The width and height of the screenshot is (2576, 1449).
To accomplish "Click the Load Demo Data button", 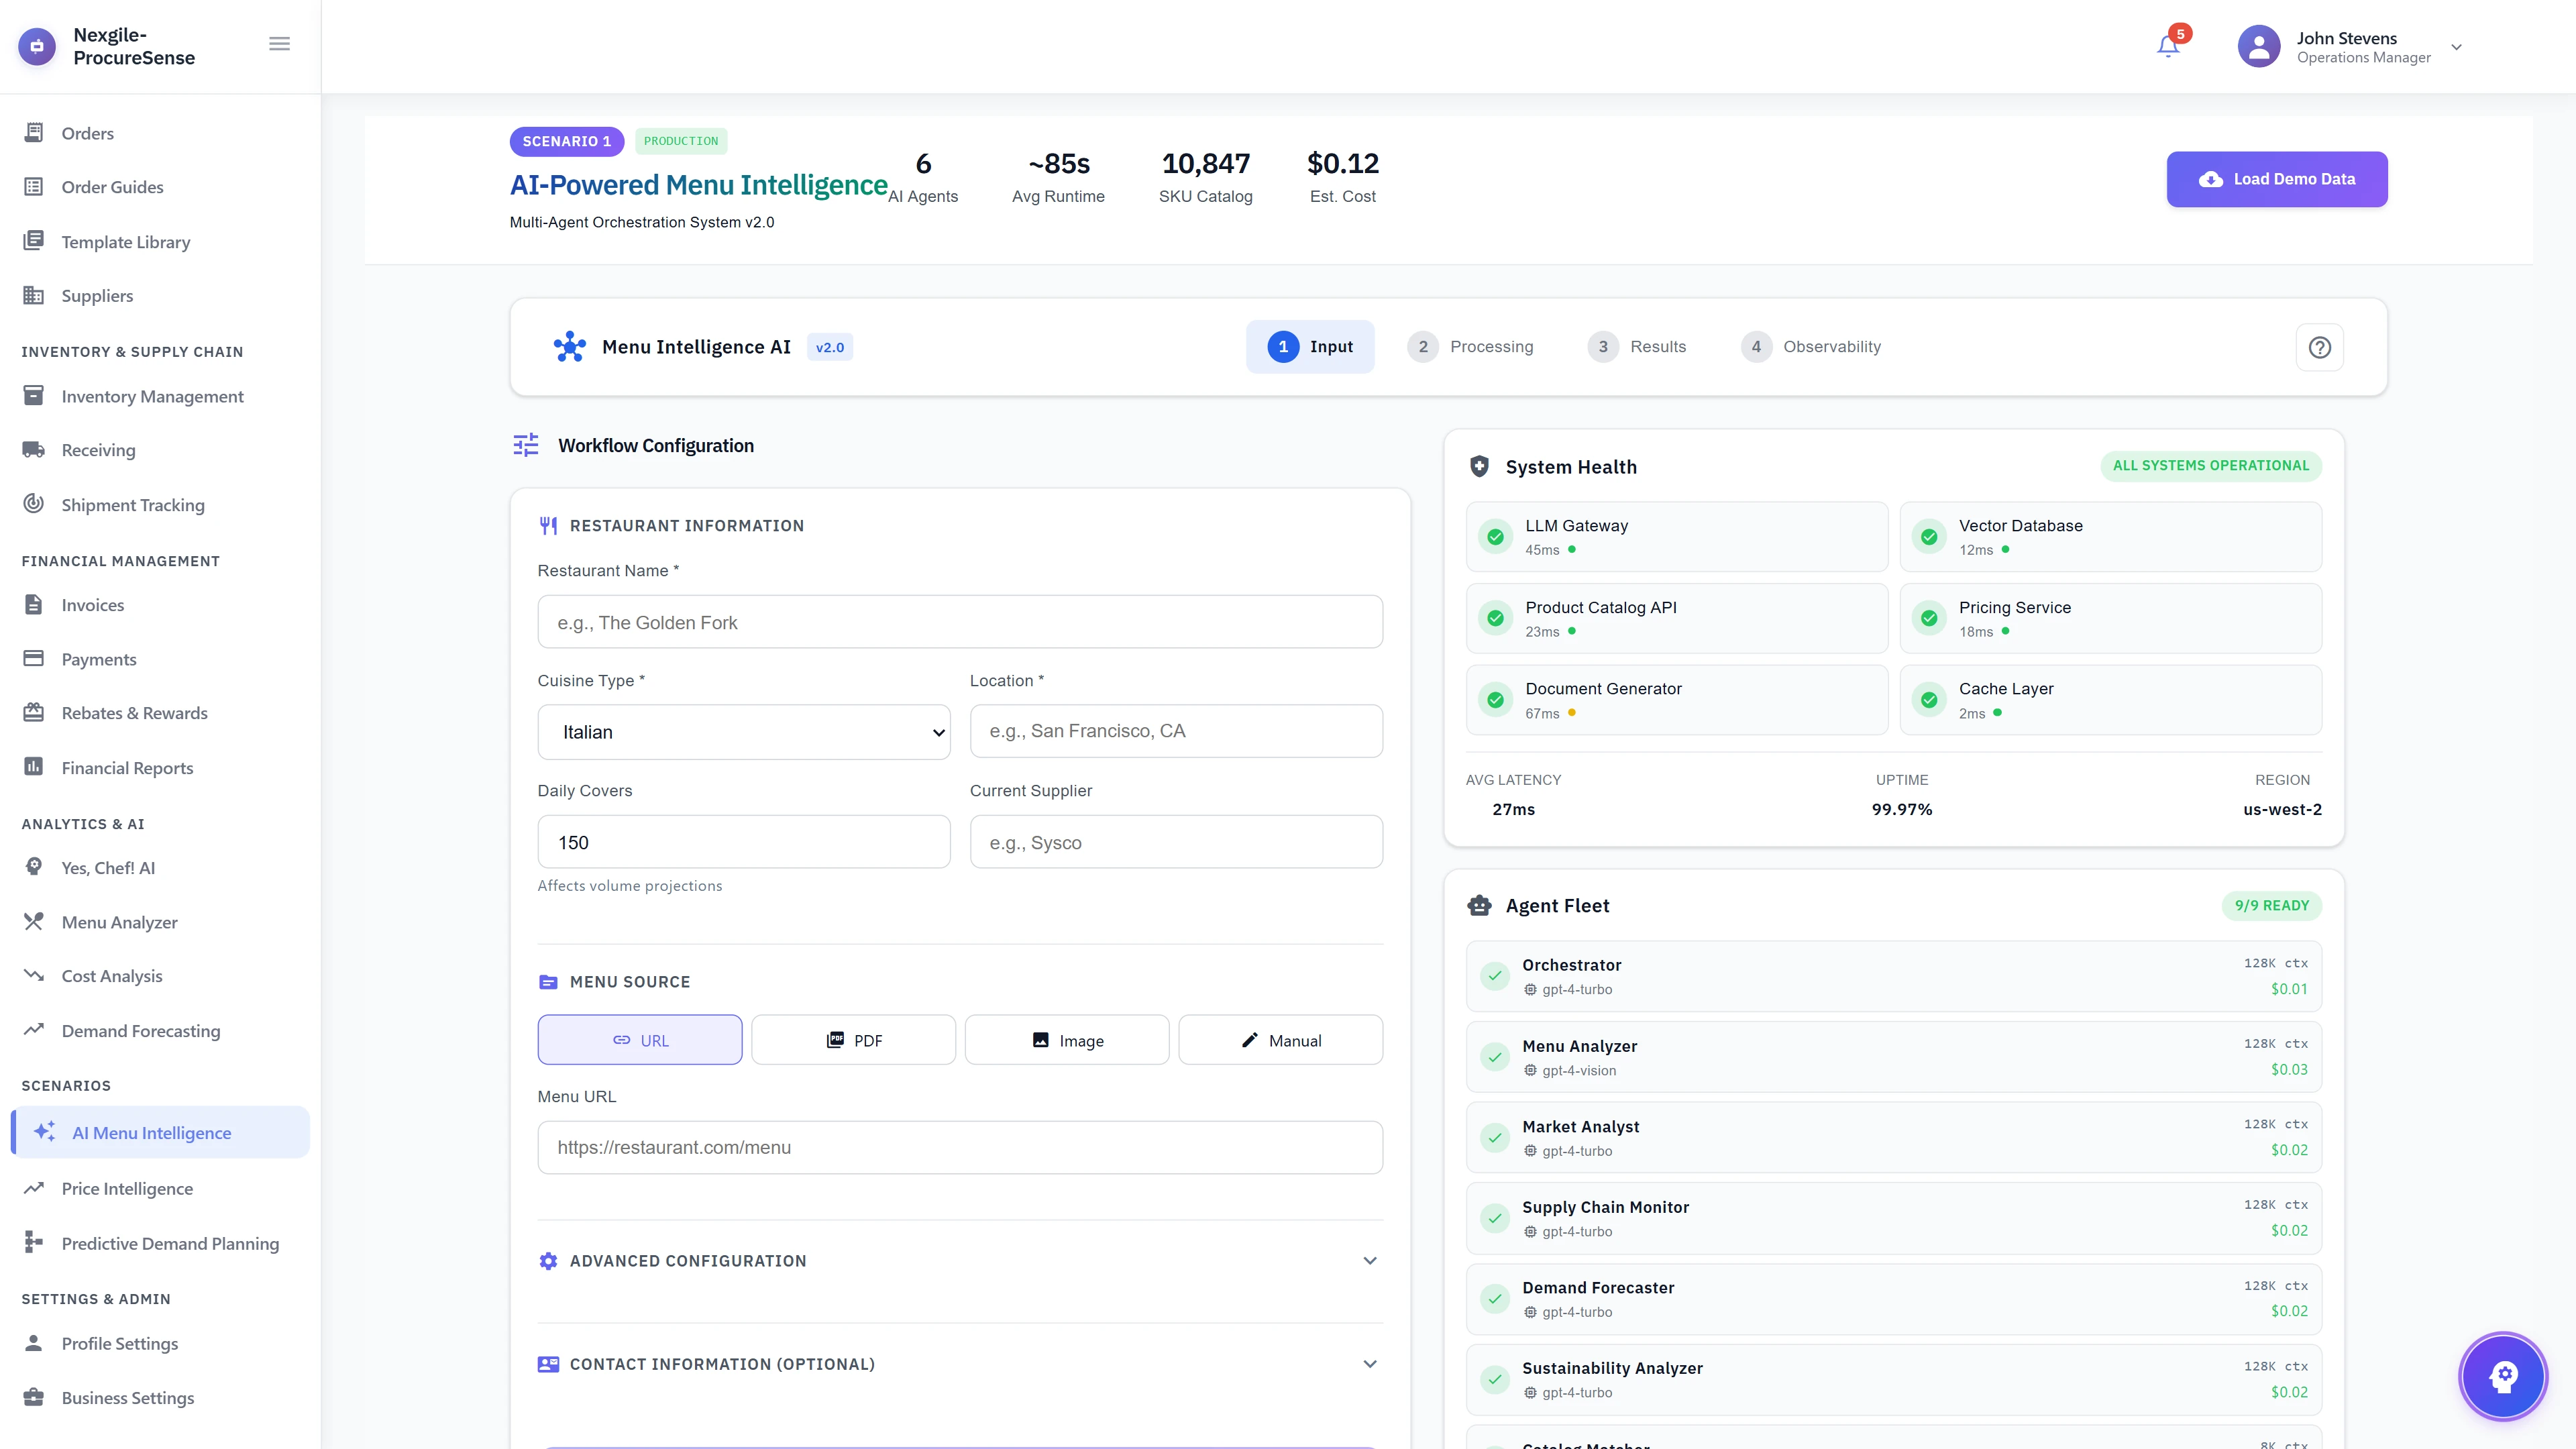I will point(2277,179).
